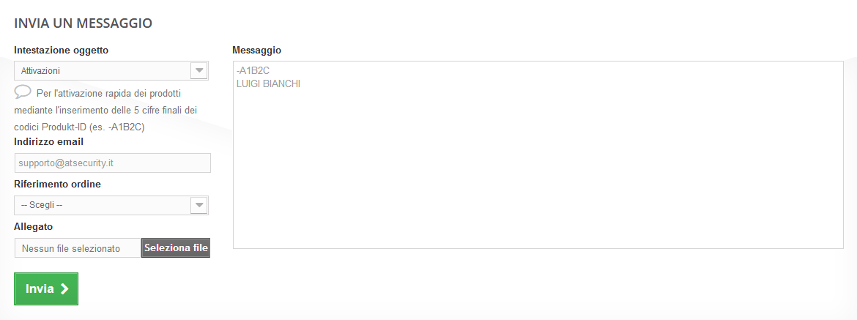Viewport: 857px width, 320px height.
Task: Click the Allegato label
Action: (x=34, y=226)
